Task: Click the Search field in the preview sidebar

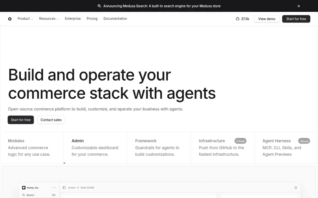Action: [x=39, y=195]
